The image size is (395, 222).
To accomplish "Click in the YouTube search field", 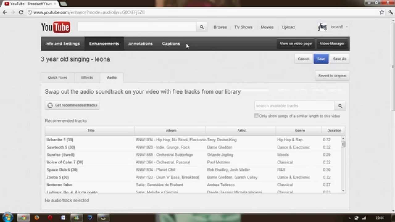I will [x=137, y=27].
